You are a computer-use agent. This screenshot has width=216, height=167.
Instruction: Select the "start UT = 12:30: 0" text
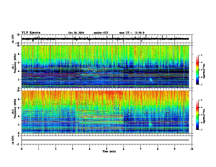[132, 33]
